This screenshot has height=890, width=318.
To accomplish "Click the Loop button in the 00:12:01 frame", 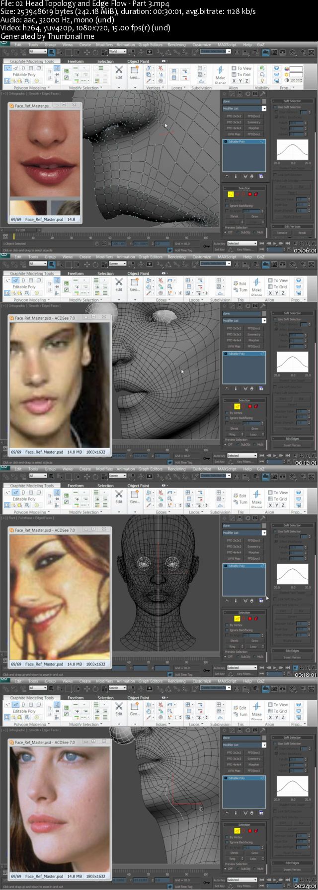I will (x=253, y=434).
